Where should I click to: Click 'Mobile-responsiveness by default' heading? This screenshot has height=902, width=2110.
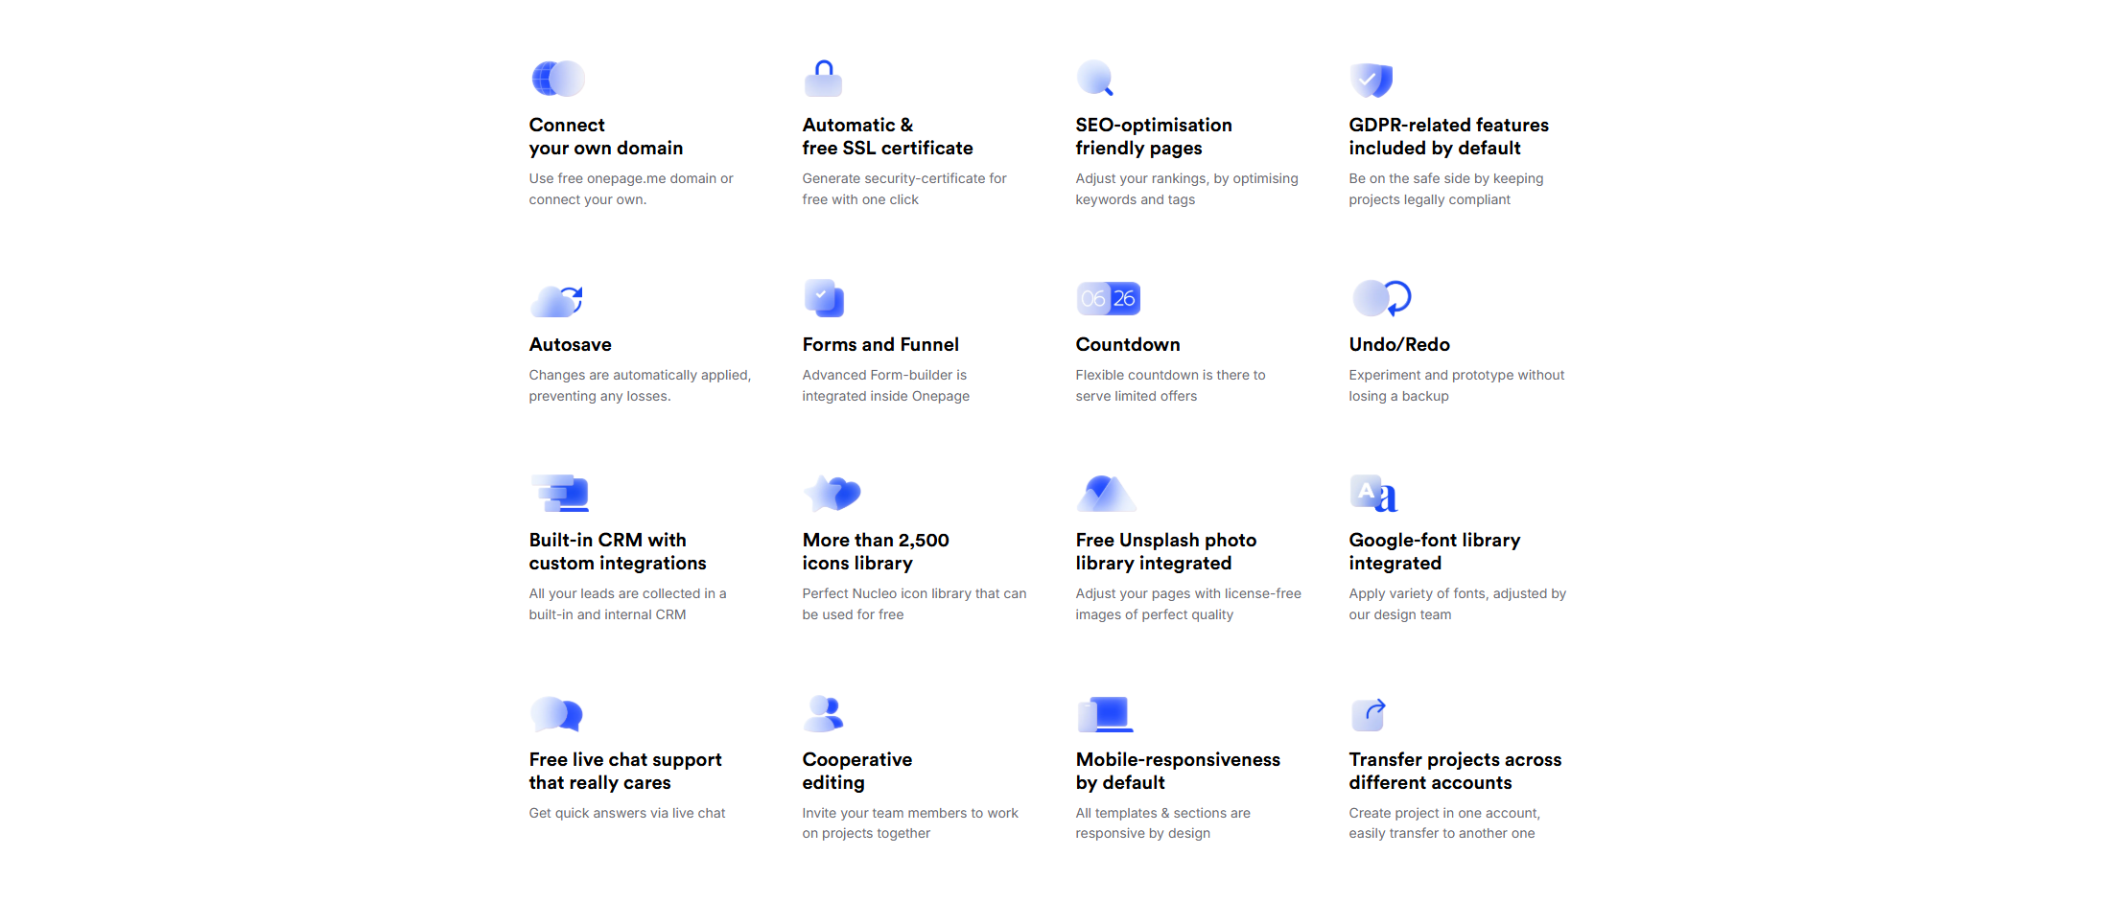[1178, 771]
